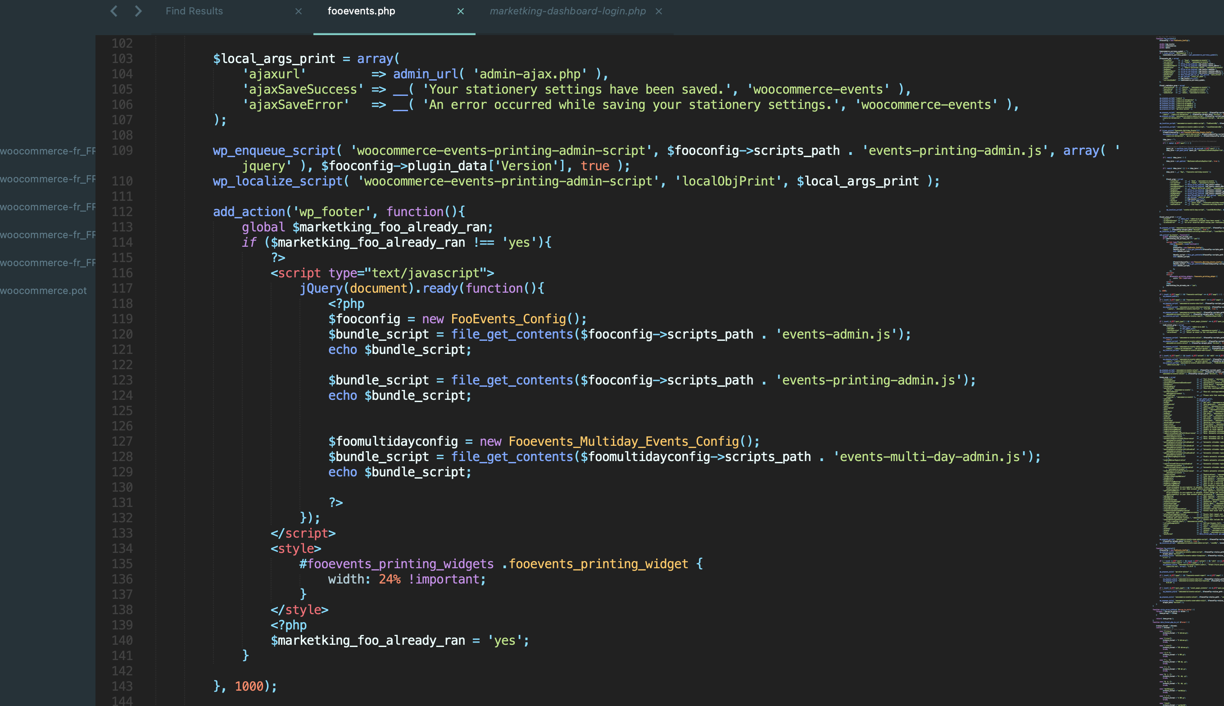
Task: Click add_action on line 112
Action: pos(249,212)
